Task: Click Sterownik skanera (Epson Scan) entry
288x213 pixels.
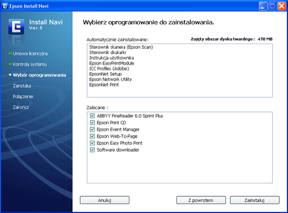Action: pyautogui.click(x=121, y=47)
